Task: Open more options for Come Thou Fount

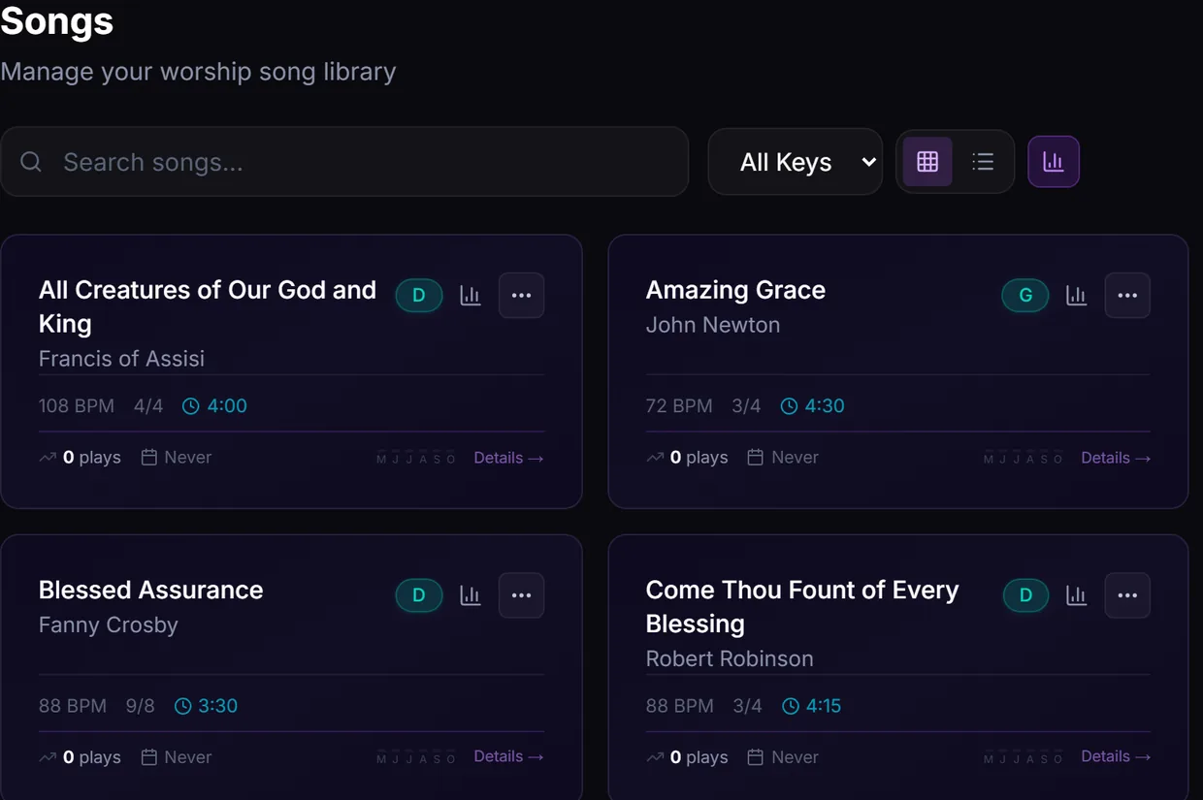Action: pos(1127,595)
